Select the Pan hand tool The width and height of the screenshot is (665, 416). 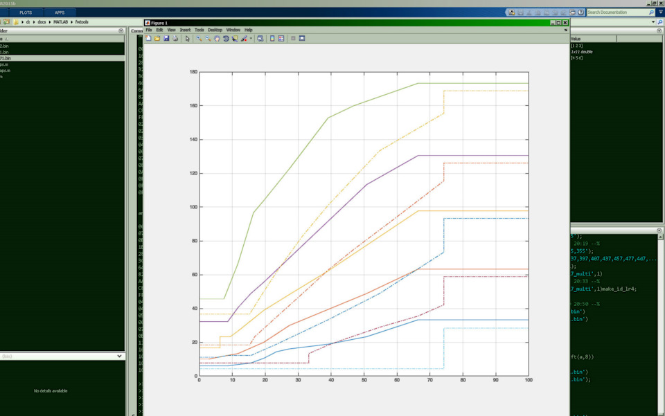coord(217,39)
